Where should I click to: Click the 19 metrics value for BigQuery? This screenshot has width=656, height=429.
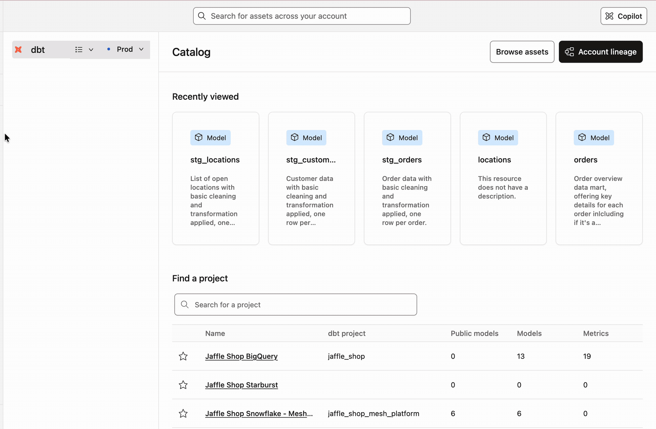587,356
